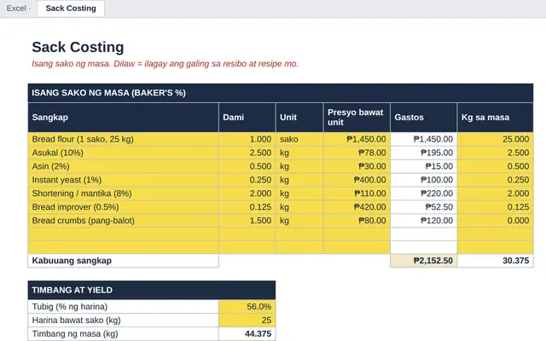Click the Dami column header
Viewport: 546px width, 341px height.
(247, 118)
